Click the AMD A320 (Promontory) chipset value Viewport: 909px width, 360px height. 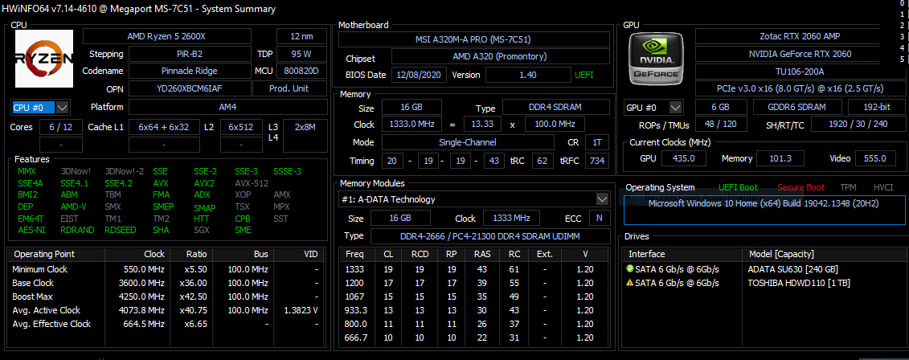[x=500, y=57]
